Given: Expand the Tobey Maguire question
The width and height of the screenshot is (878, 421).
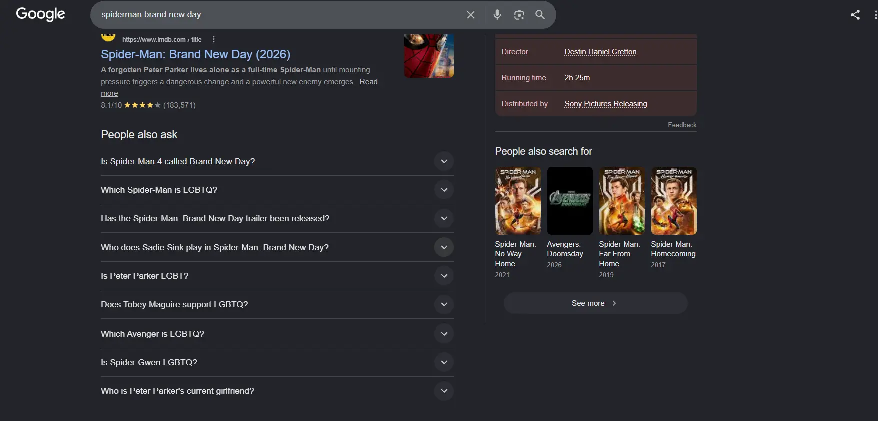Looking at the screenshot, I should tap(277, 304).
